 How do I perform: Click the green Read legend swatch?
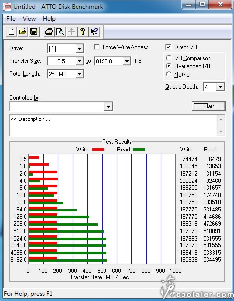pos(139,150)
